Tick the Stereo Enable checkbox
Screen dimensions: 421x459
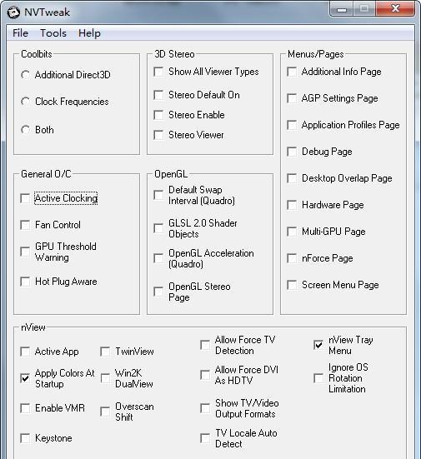pos(158,115)
